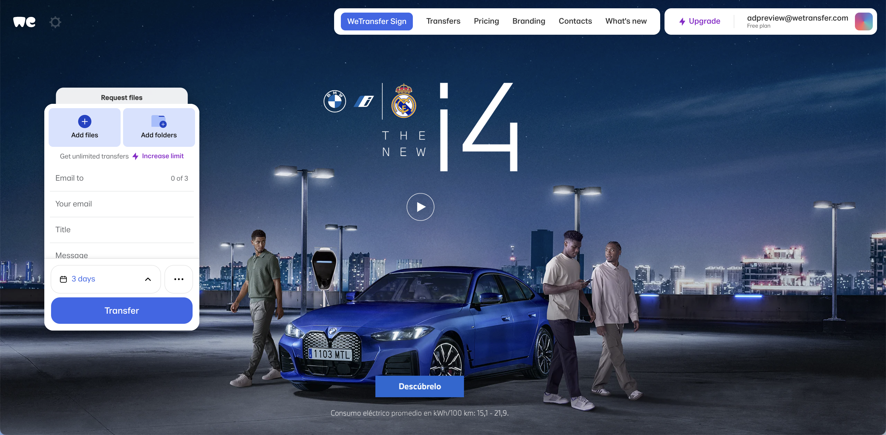Click the '0 of 3' recipient counter

pos(179,178)
